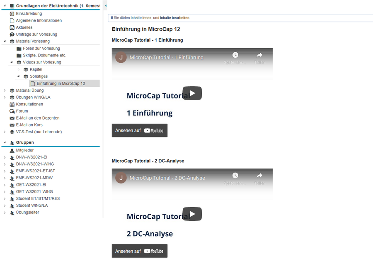Collapse the Videos zur Vorlesung node

(12, 62)
